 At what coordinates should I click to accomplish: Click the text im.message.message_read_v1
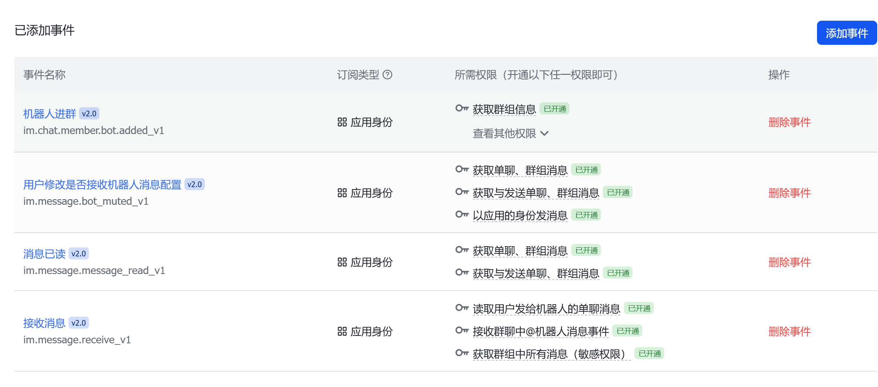pyautogui.click(x=94, y=270)
